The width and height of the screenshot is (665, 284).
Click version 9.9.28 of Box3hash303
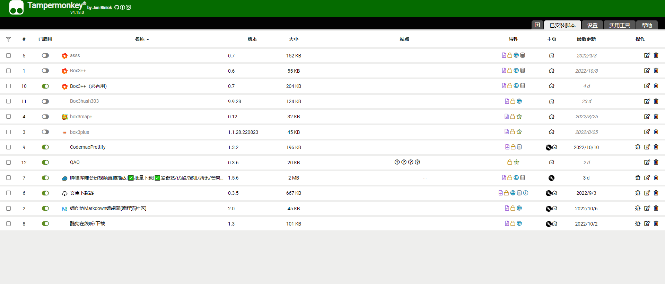pos(235,101)
